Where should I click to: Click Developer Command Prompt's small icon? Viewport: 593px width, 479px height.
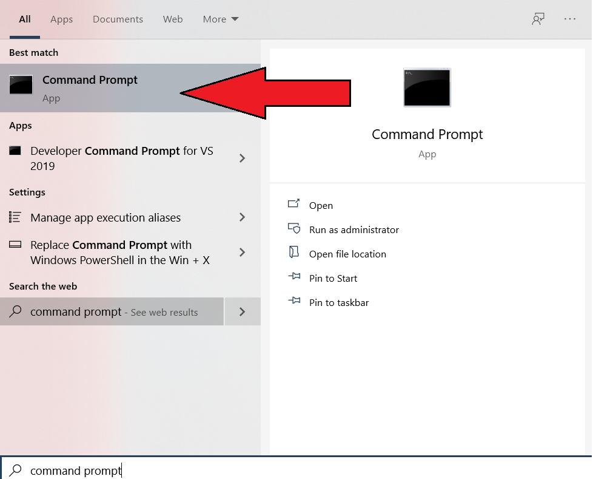click(15, 151)
